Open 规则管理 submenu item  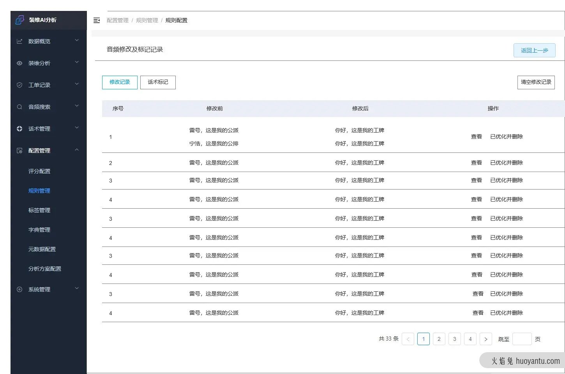point(39,191)
